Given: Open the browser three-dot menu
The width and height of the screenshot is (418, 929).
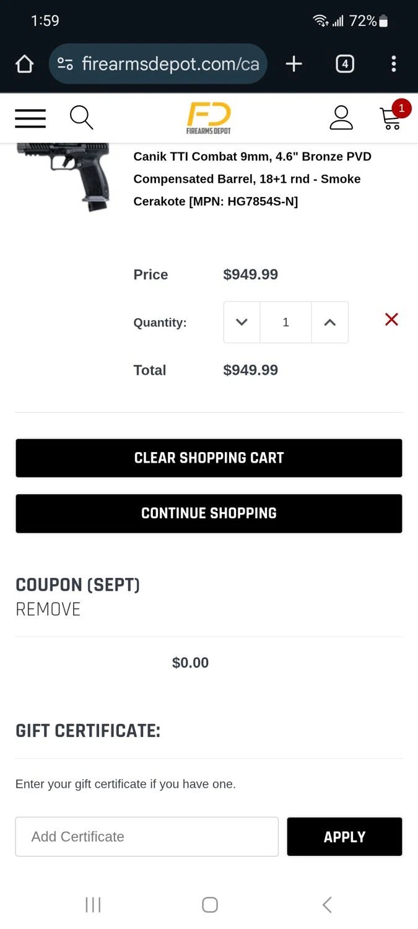Looking at the screenshot, I should click(394, 64).
